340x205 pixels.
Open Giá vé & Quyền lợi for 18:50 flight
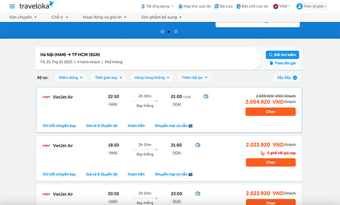(102, 174)
